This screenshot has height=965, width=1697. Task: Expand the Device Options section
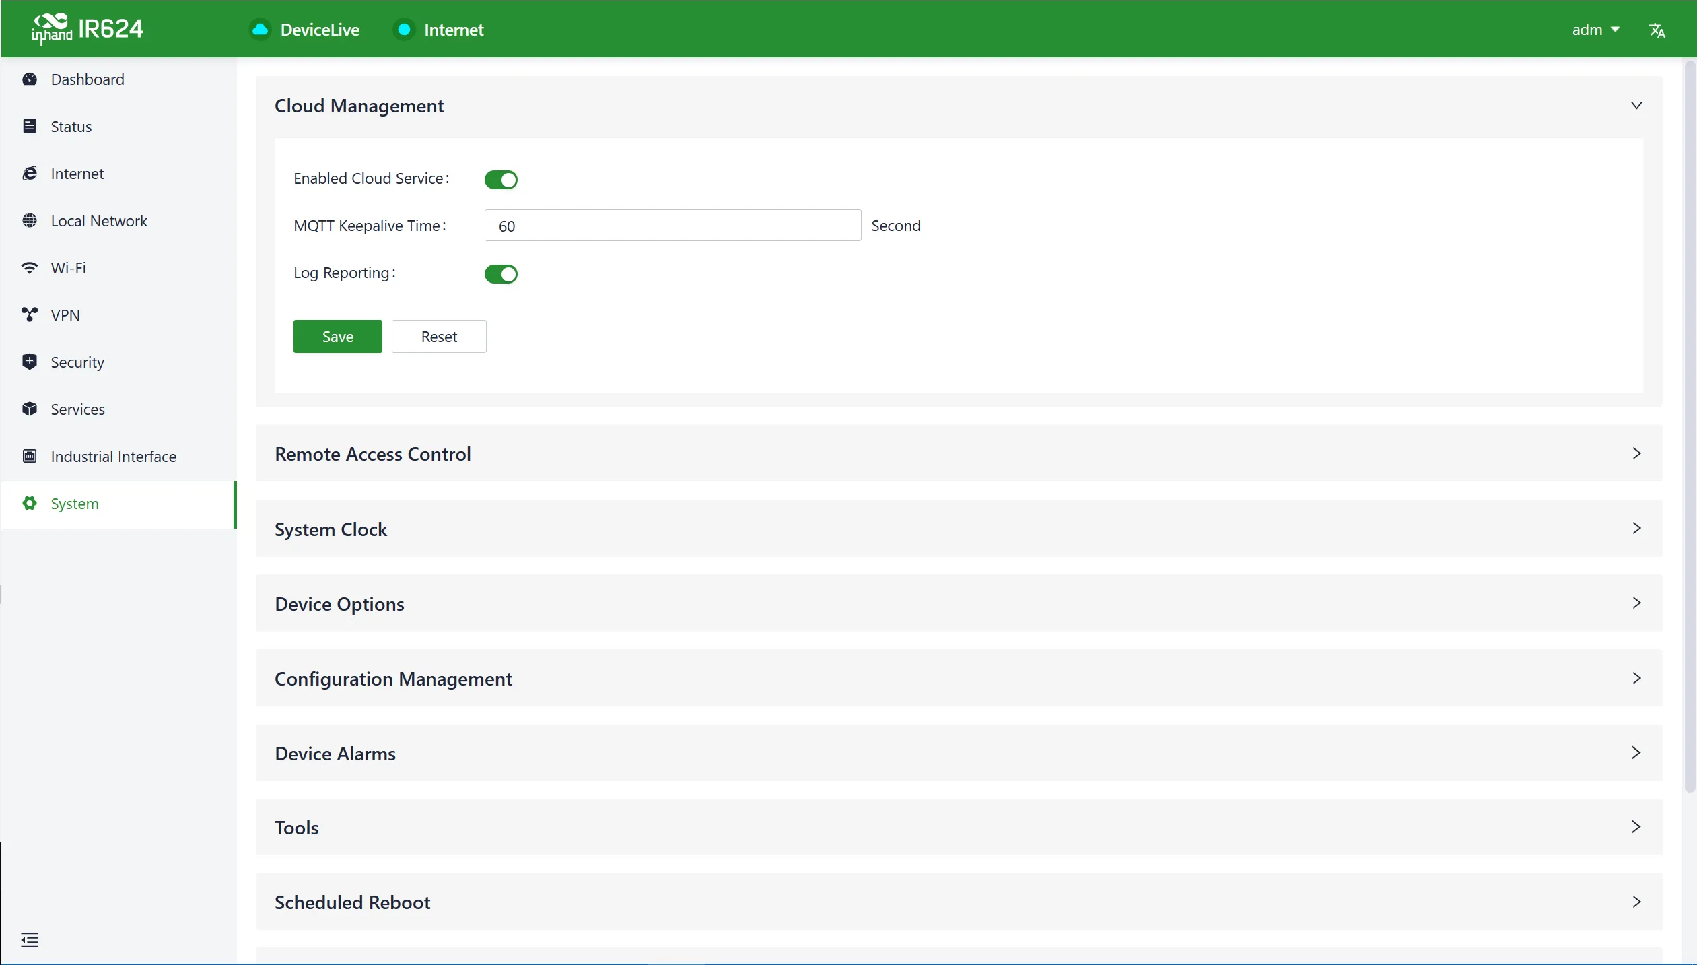tap(959, 603)
